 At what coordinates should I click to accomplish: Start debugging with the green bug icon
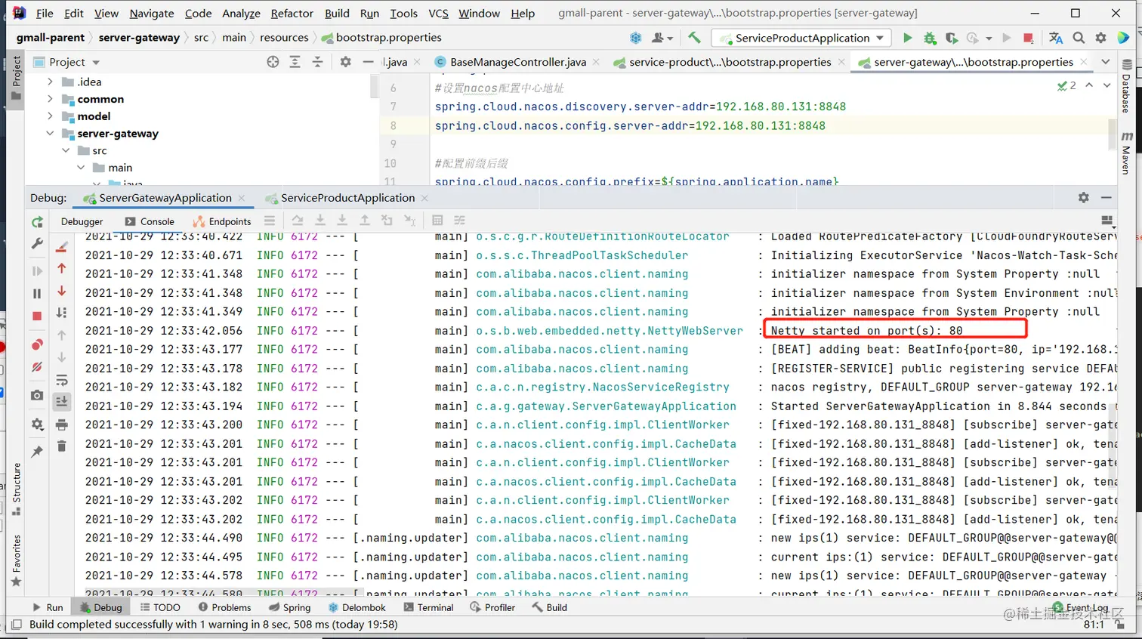[x=930, y=38]
